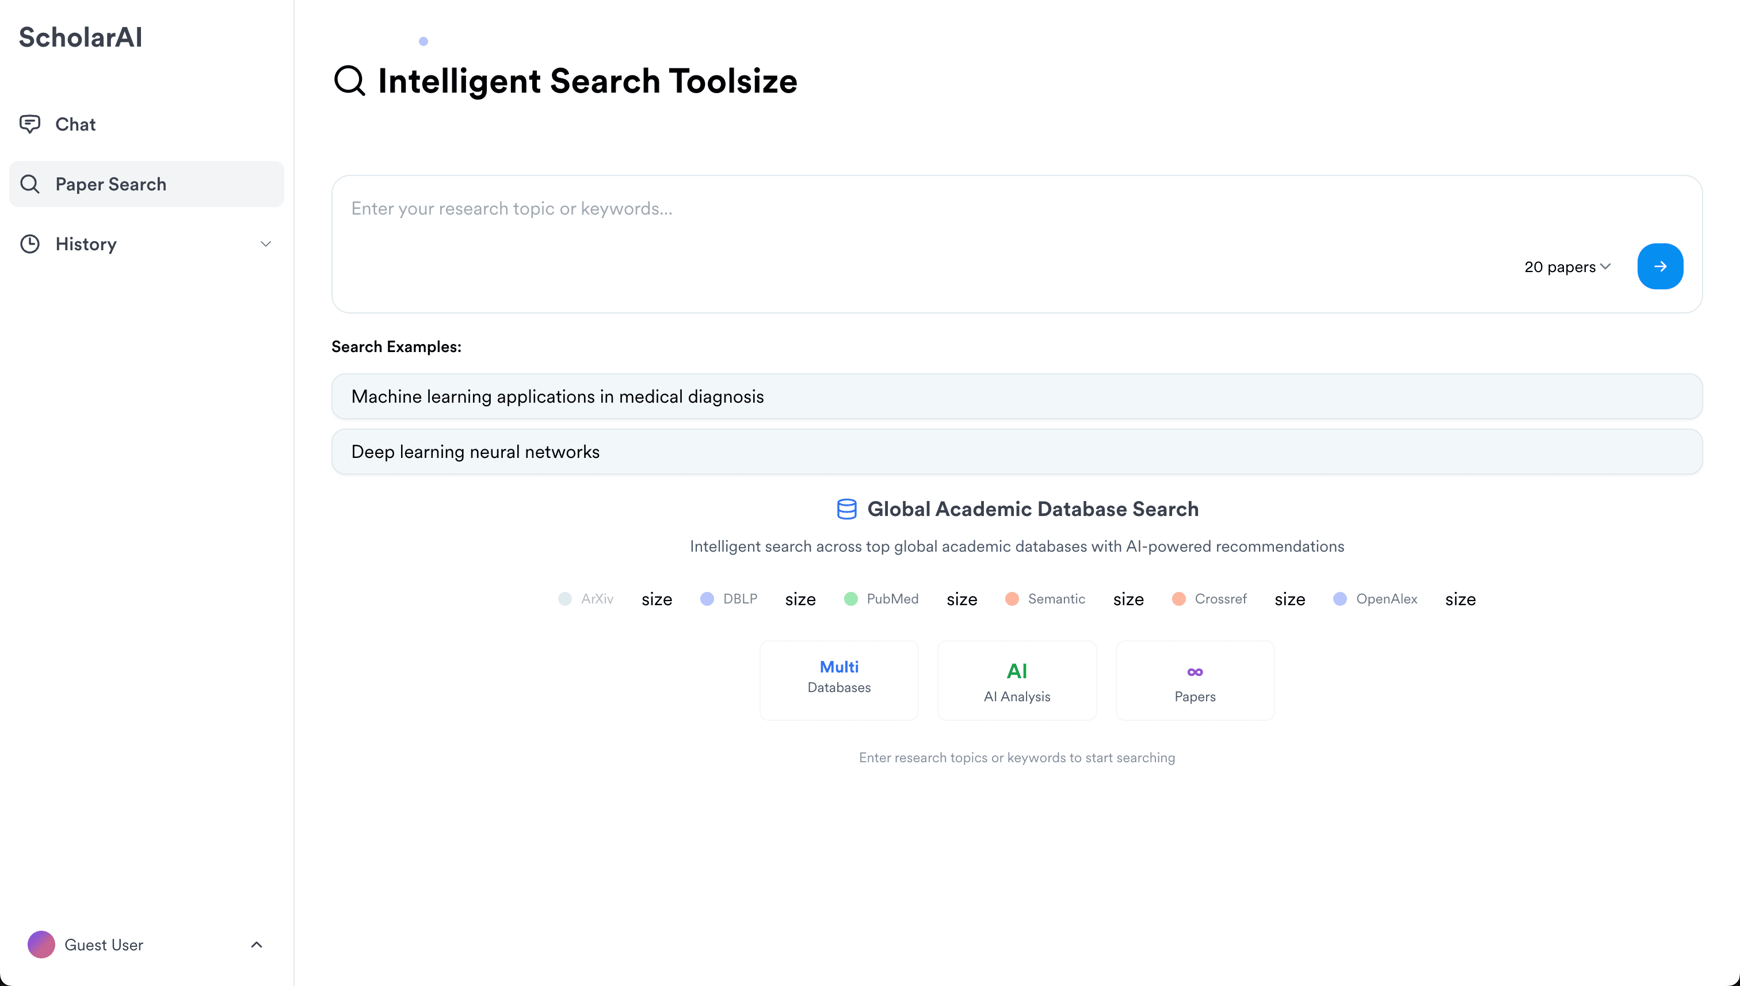Click the purple infinity Papers icon
Viewport: 1740px width, 986px height.
(x=1195, y=672)
